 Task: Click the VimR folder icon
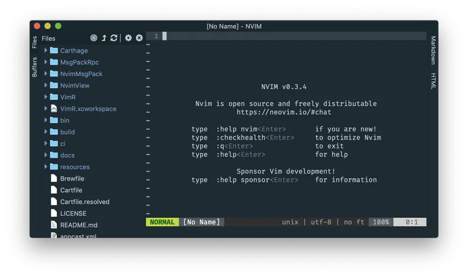click(x=54, y=97)
